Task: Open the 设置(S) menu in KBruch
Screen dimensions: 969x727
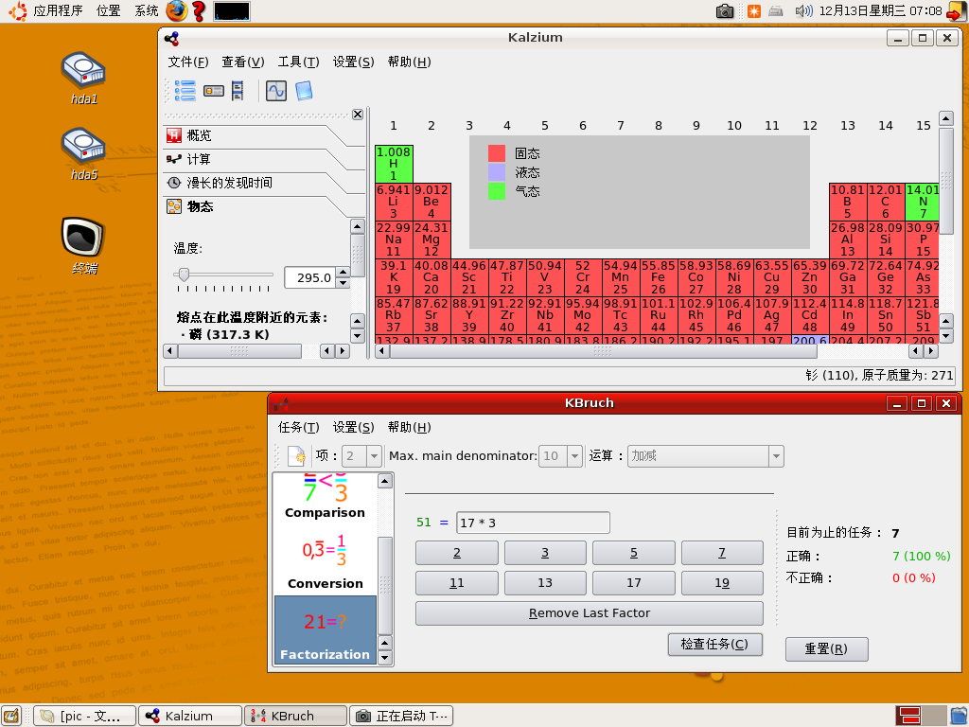Action: [354, 427]
